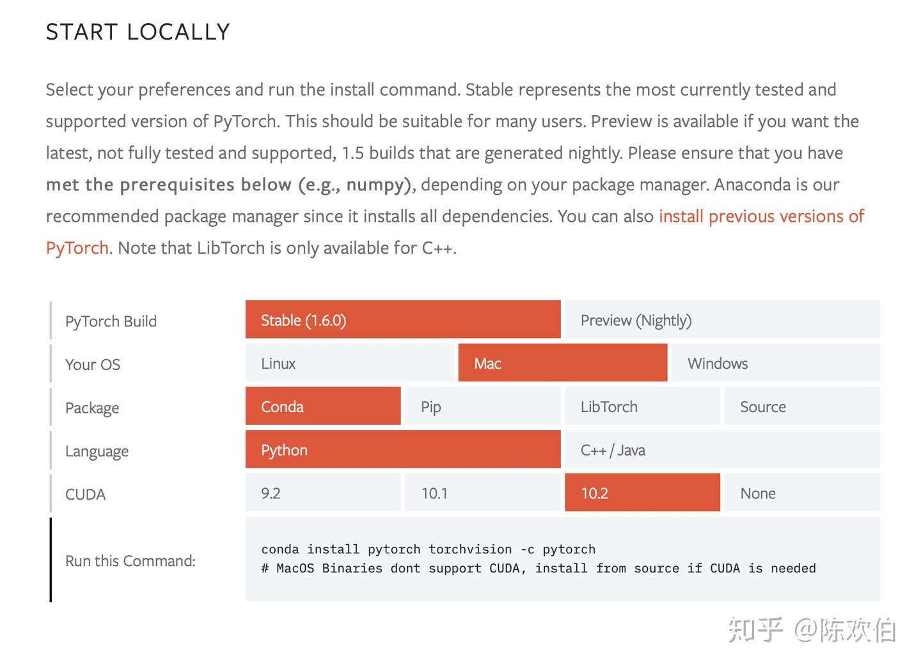
Task: Select Mac as your operating system
Action: click(562, 363)
